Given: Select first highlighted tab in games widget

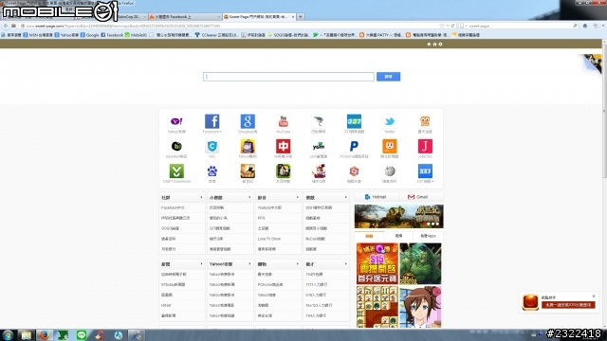Looking at the screenshot, I should (x=369, y=236).
